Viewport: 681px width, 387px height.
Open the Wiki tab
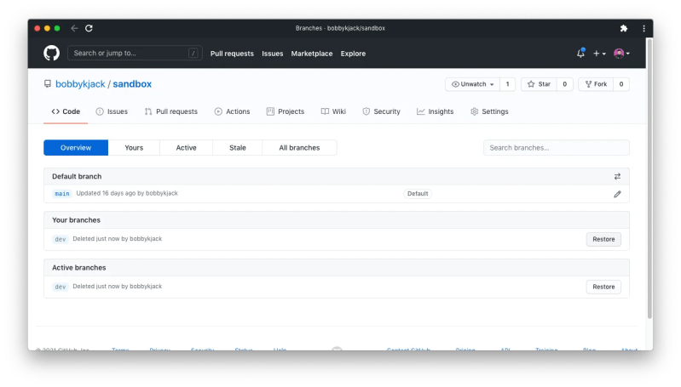pos(333,111)
